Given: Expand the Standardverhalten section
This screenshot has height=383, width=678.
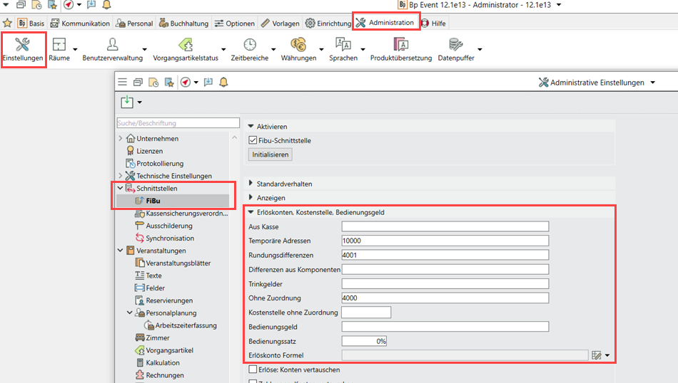Looking at the screenshot, I should pos(251,184).
